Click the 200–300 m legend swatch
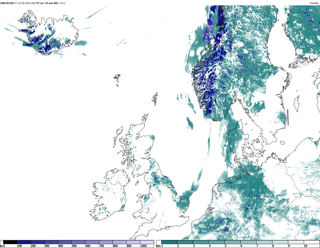The image size is (320, 248). point(37,242)
